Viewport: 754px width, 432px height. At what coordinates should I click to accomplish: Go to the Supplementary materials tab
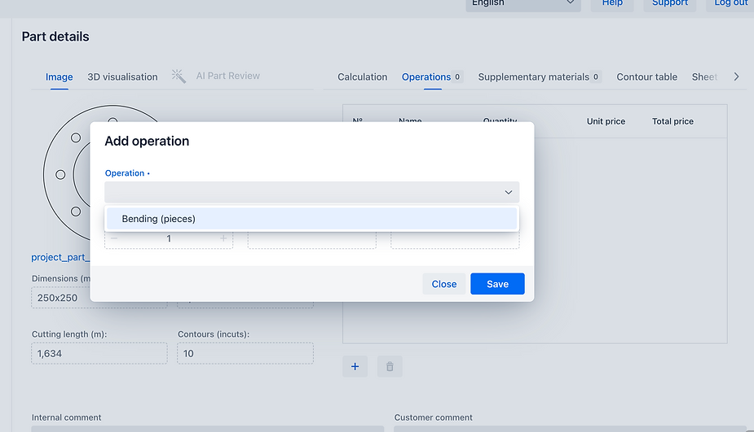(534, 77)
